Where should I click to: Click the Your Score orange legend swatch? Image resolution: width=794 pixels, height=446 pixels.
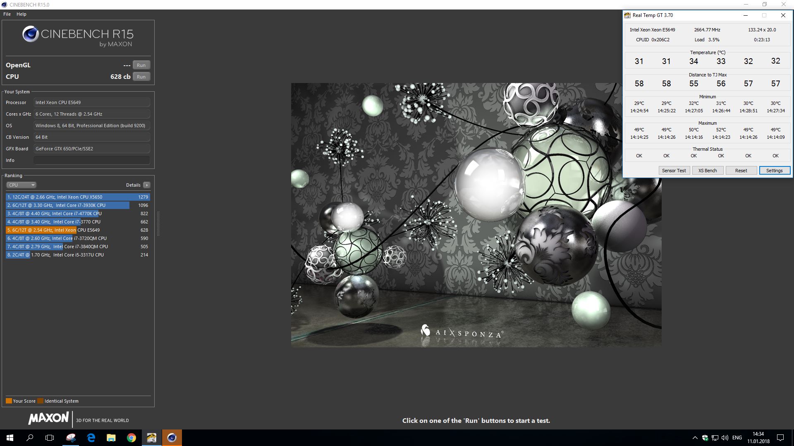click(x=9, y=401)
